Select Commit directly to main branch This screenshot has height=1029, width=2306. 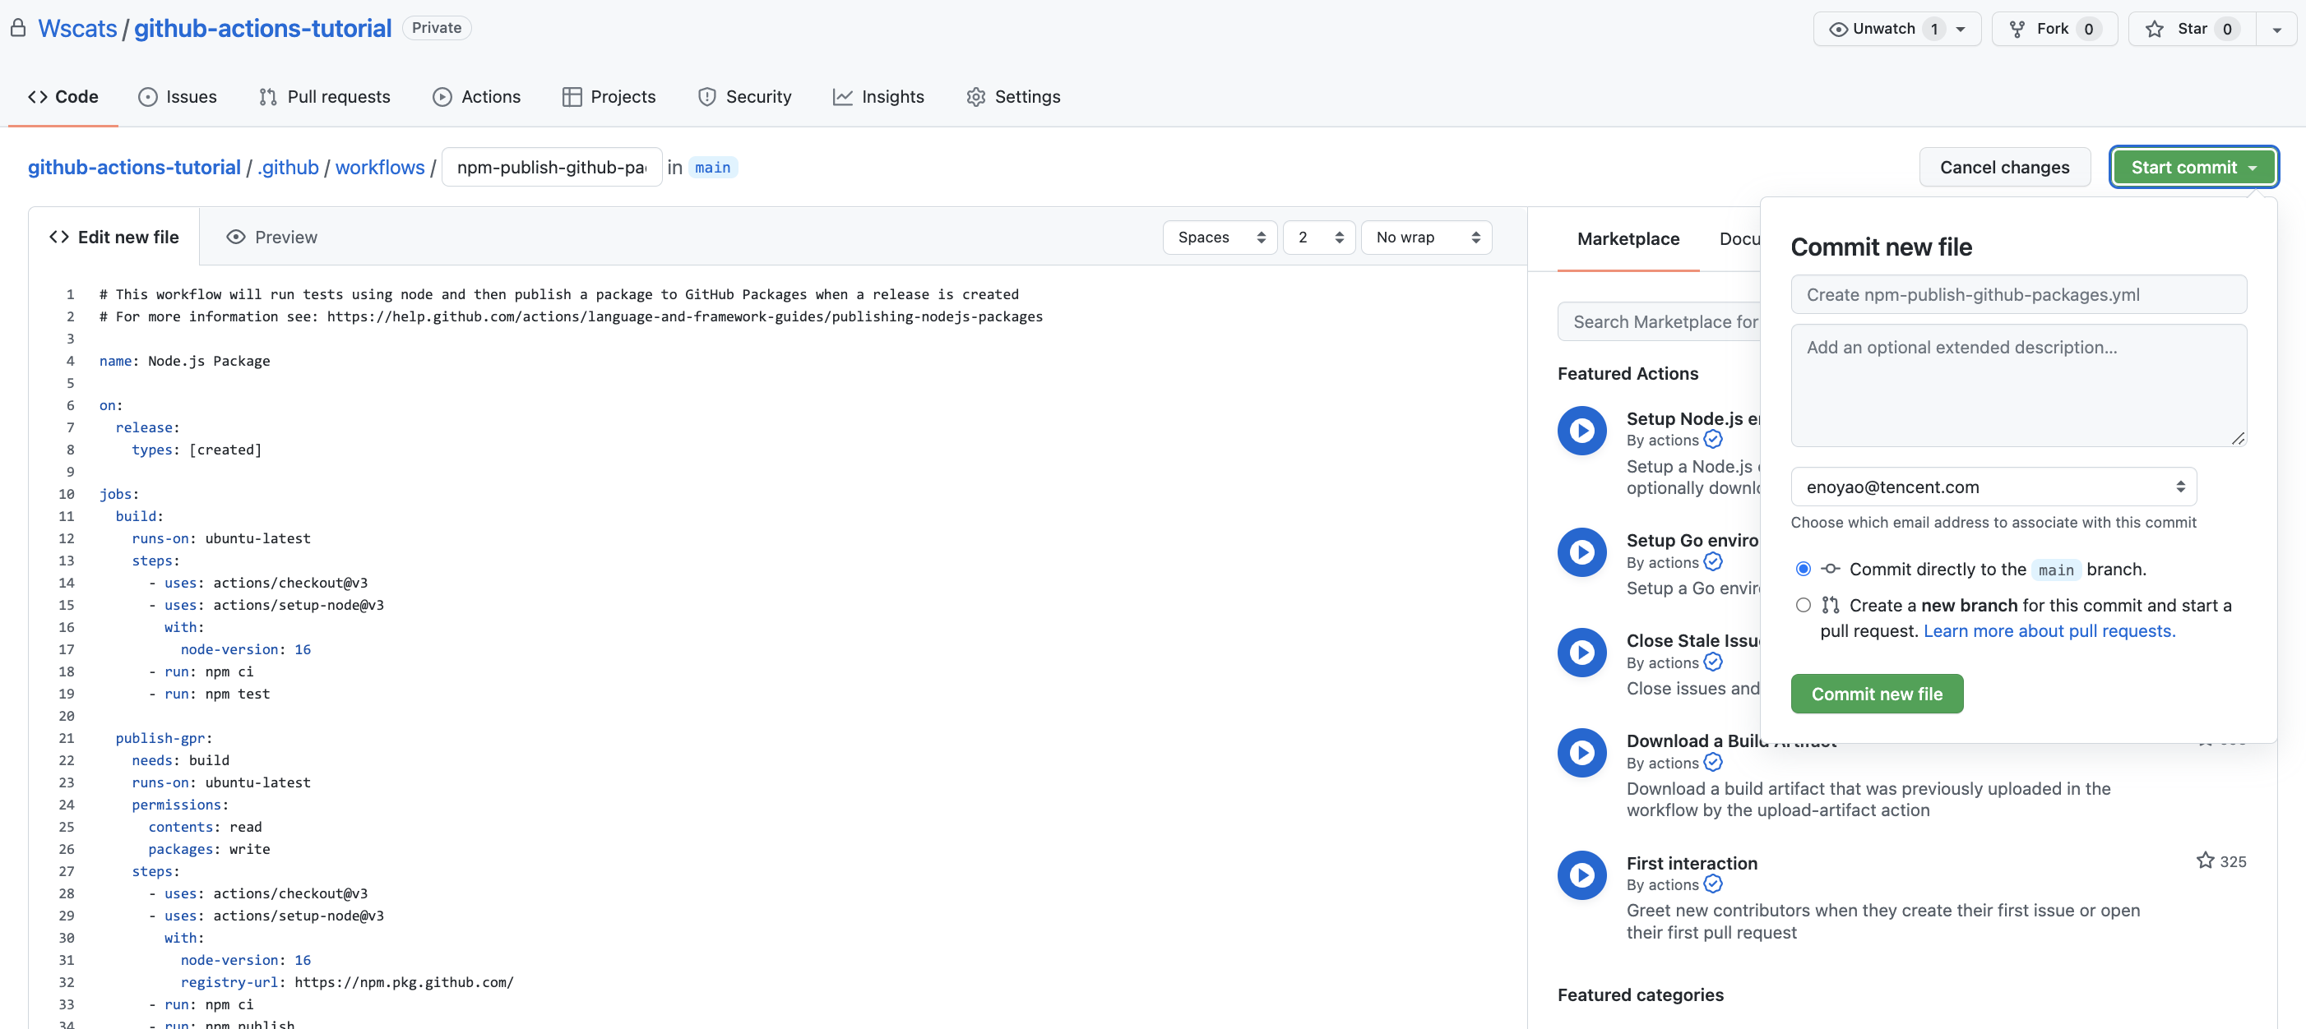(x=1802, y=569)
